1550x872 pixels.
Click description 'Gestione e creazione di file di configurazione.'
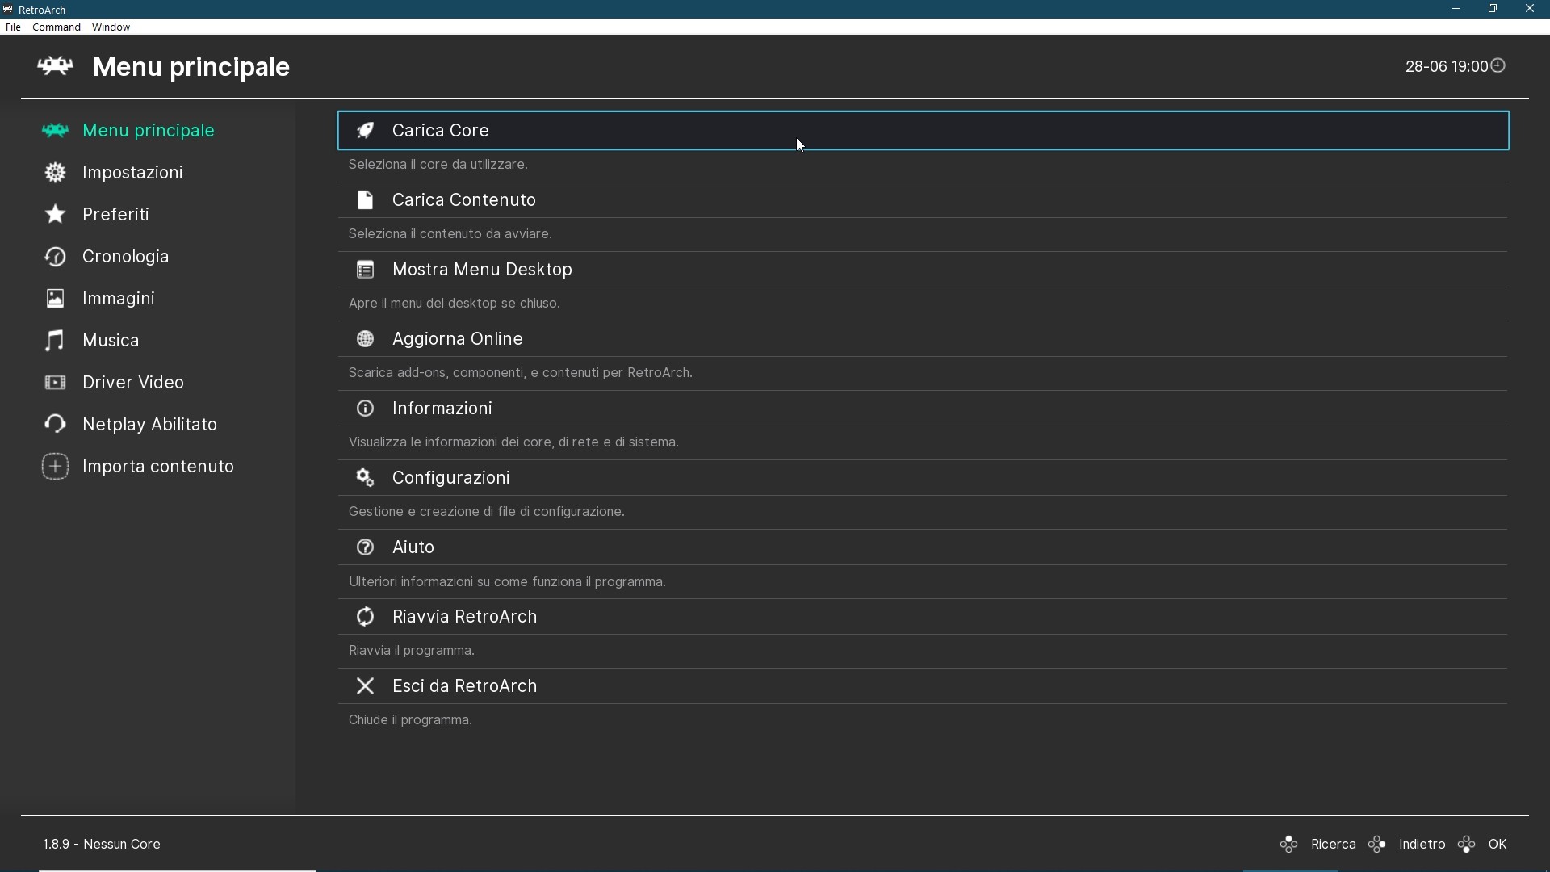[x=487, y=512]
